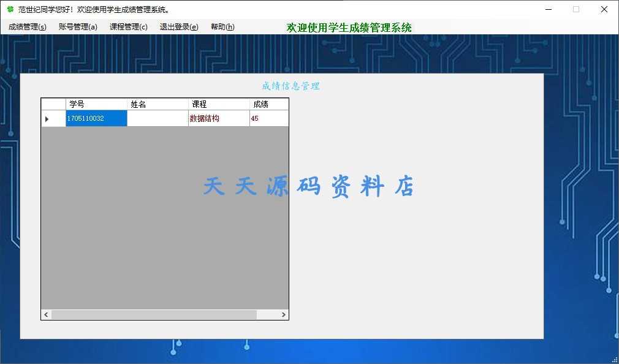The height and width of the screenshot is (364, 619).
Task: Select the 成绩 column header
Action: (x=269, y=104)
